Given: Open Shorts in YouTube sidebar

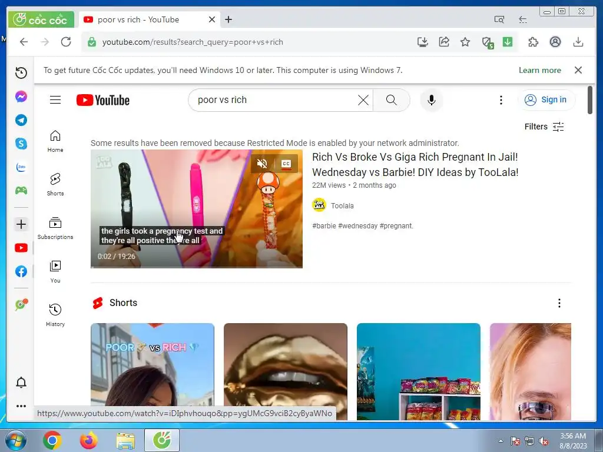Looking at the screenshot, I should [55, 185].
